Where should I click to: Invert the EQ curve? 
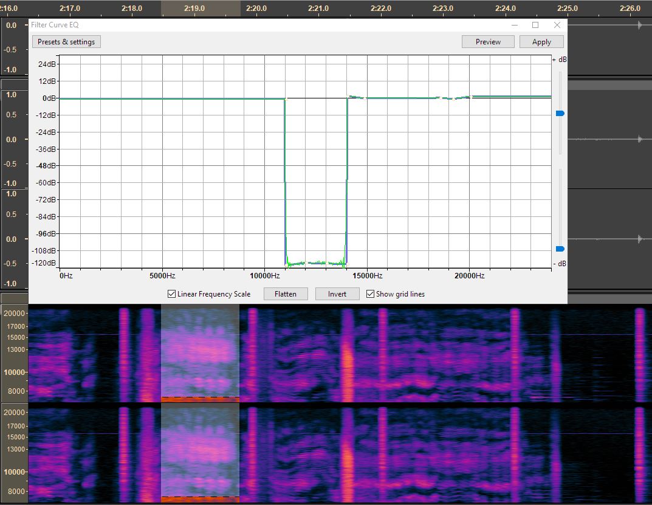[x=337, y=294]
